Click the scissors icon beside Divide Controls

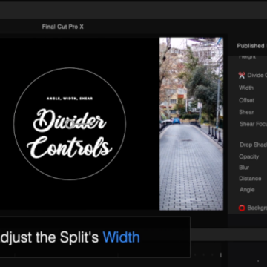click(x=242, y=76)
